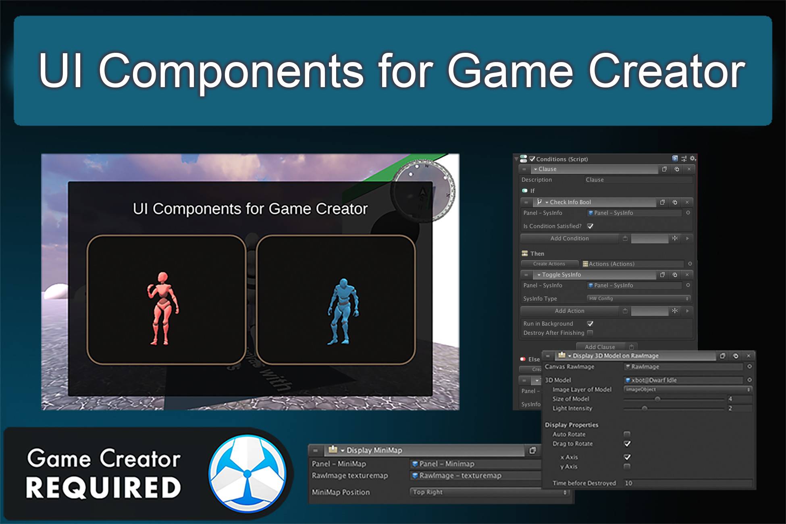Click the Description Clause text field

(638, 180)
